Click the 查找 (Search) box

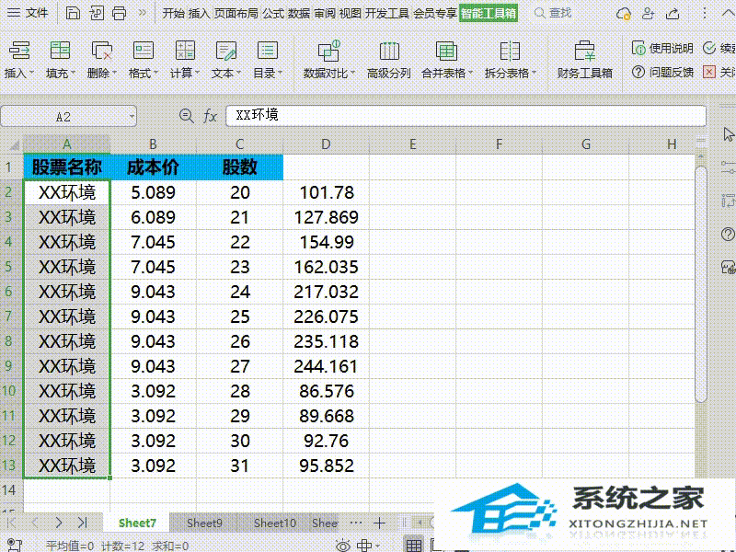click(x=559, y=14)
